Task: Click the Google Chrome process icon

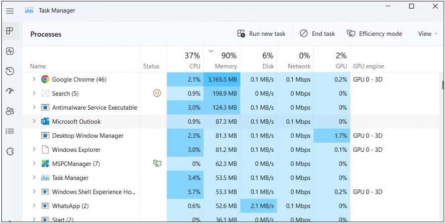Action: [45, 79]
